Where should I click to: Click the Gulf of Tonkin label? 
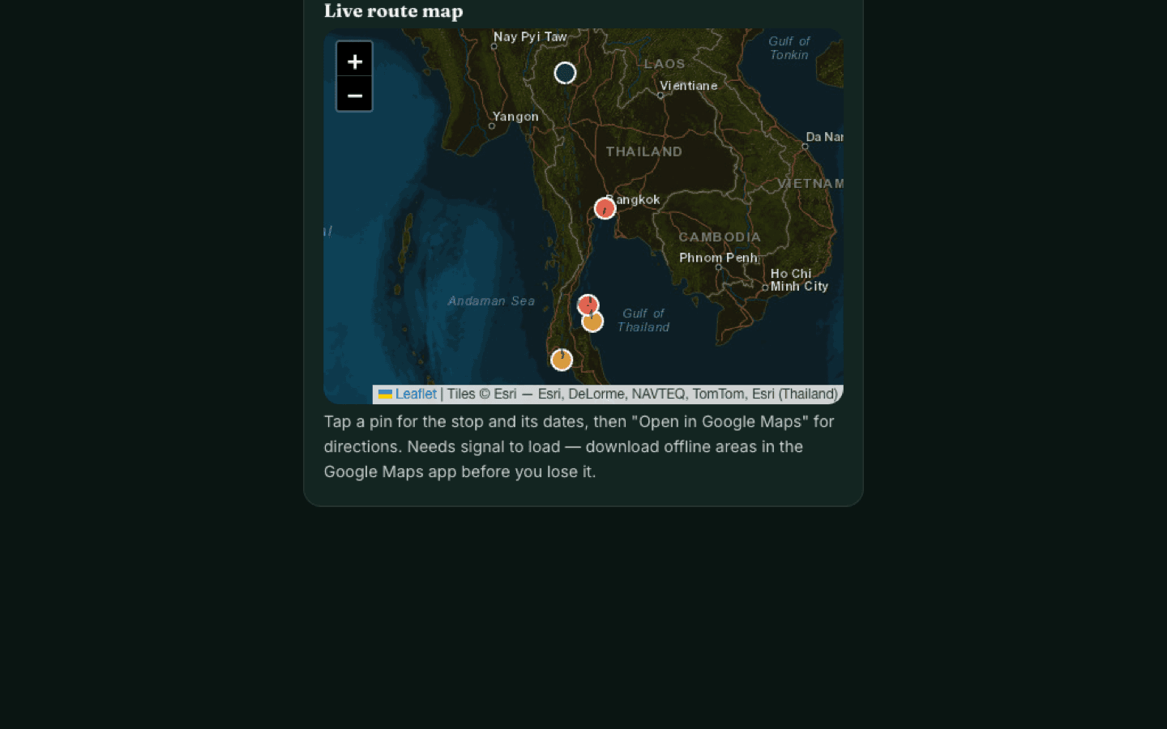coord(789,48)
